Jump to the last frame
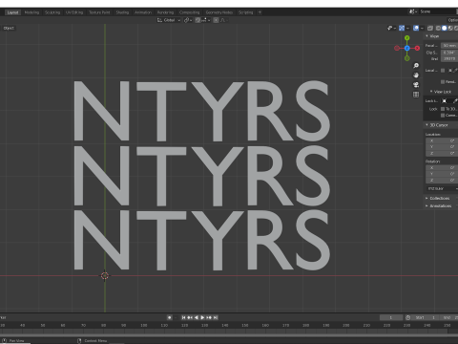 point(216,317)
